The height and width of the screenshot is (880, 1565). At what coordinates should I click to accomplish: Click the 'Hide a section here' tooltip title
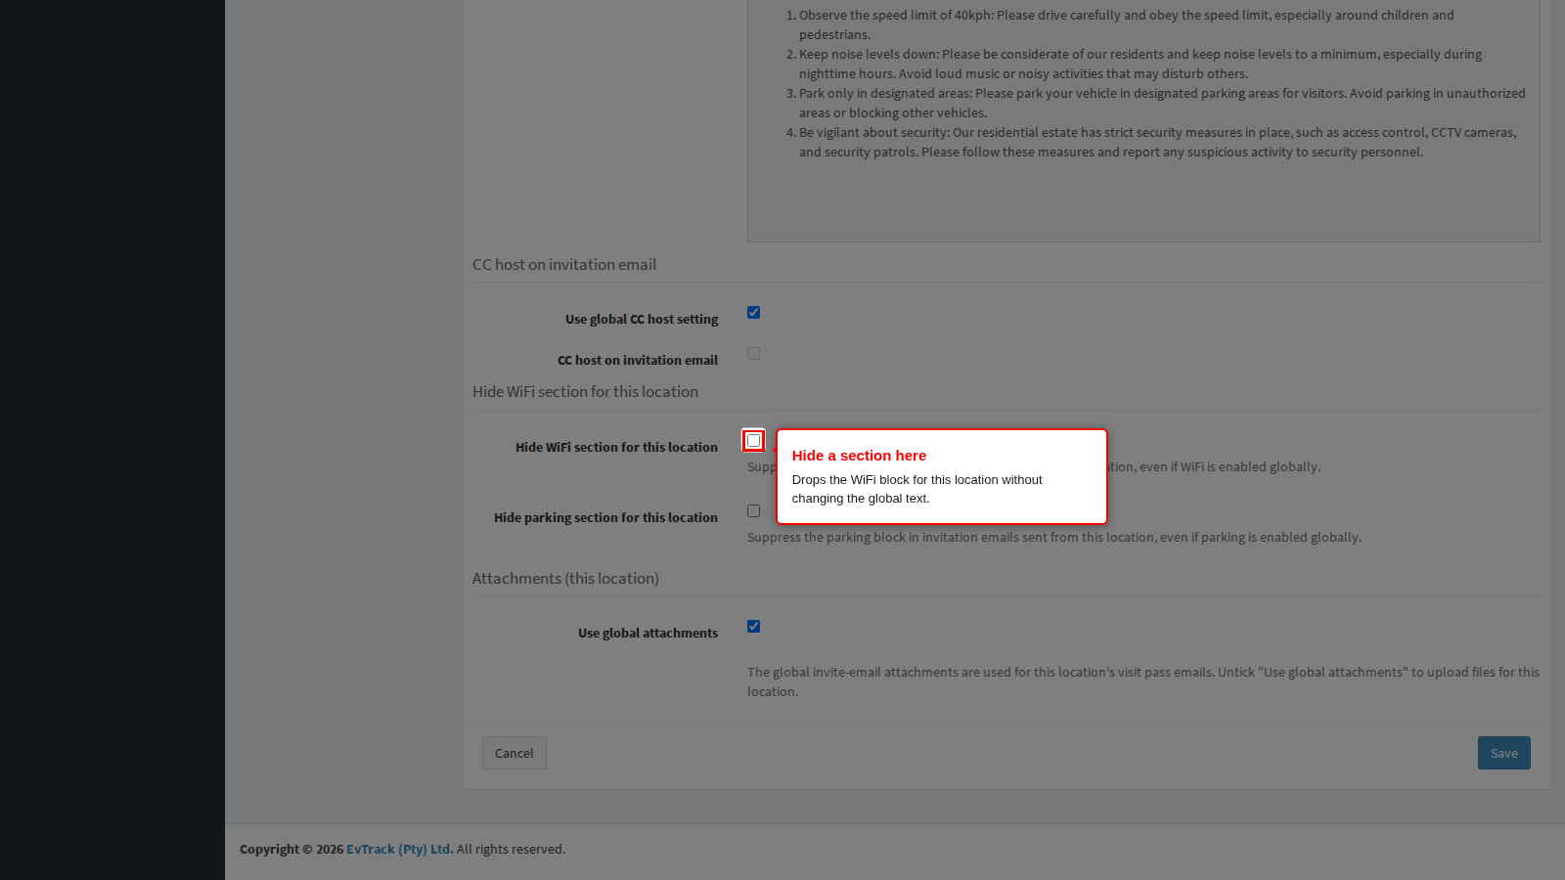[859, 456]
